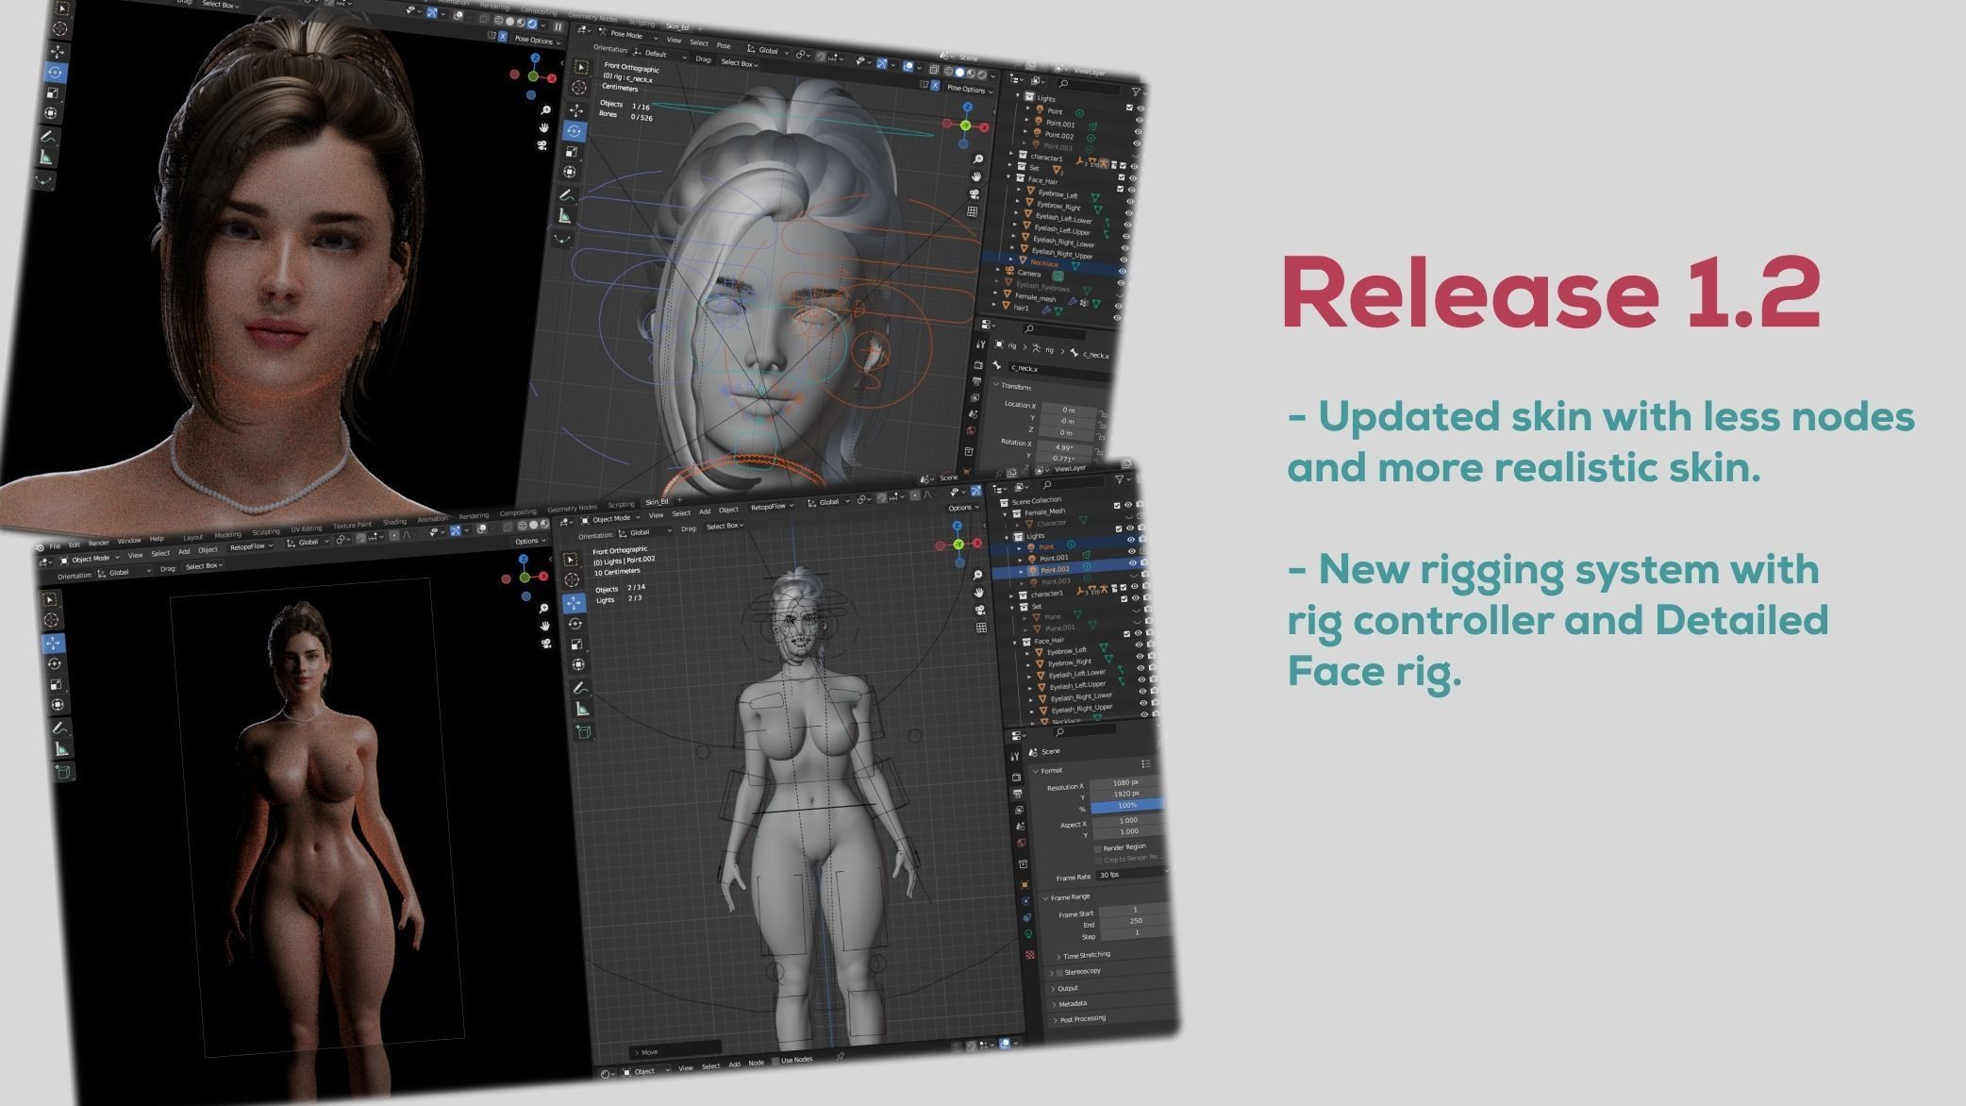1966x1106 pixels.
Task: Click the frame End field showing 250
Action: click(1135, 921)
